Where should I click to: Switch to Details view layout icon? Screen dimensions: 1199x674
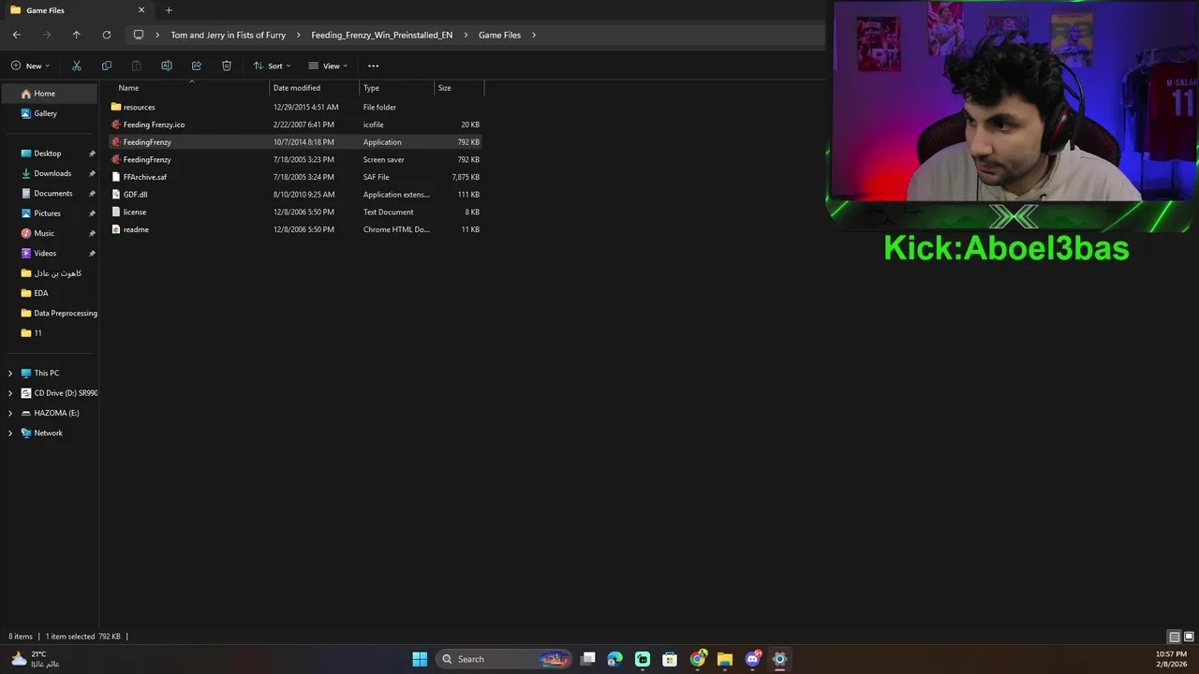coord(1174,637)
